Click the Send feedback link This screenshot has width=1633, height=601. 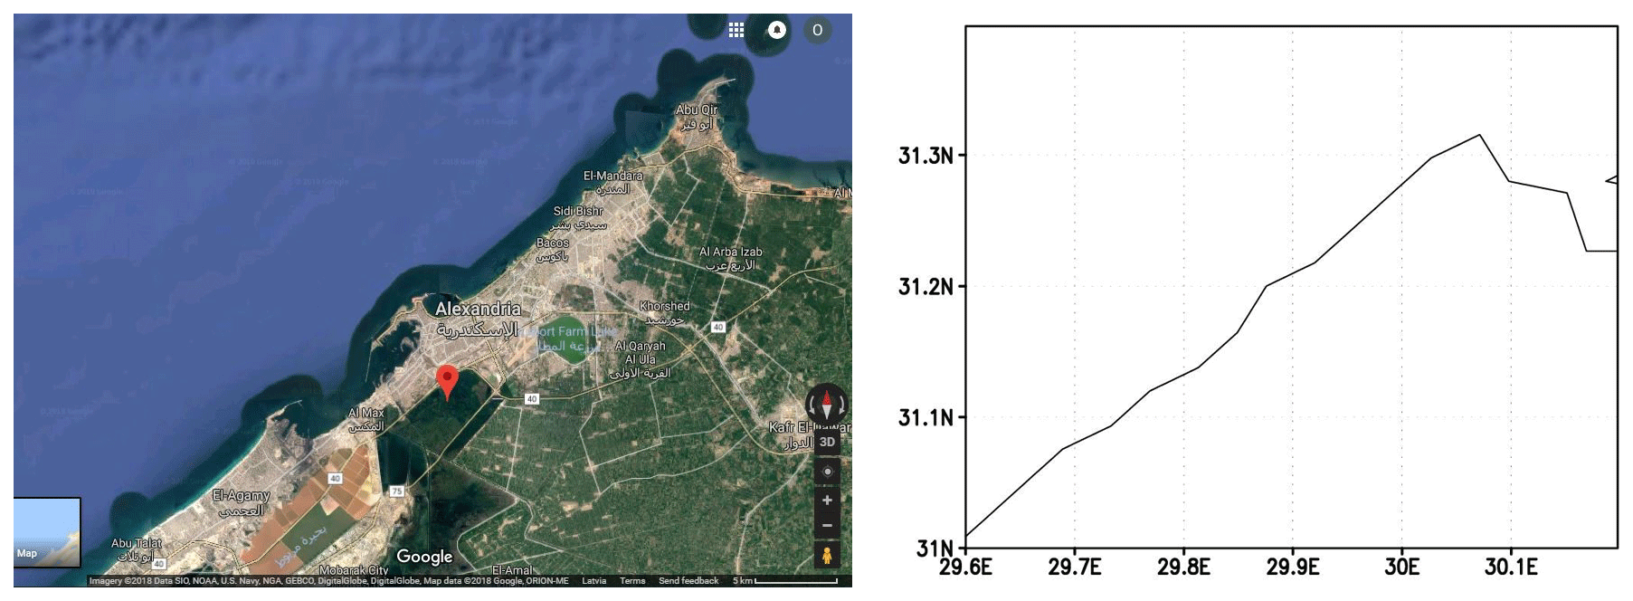coord(688,581)
